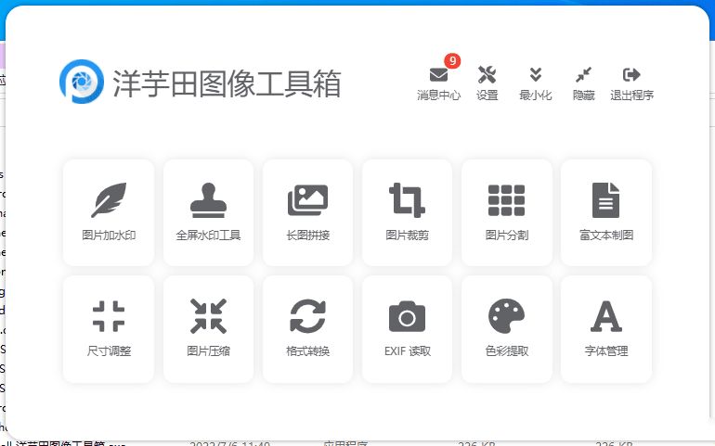The image size is (715, 446).
Task: Open 长图拼接 long image stitching
Action: [307, 212]
